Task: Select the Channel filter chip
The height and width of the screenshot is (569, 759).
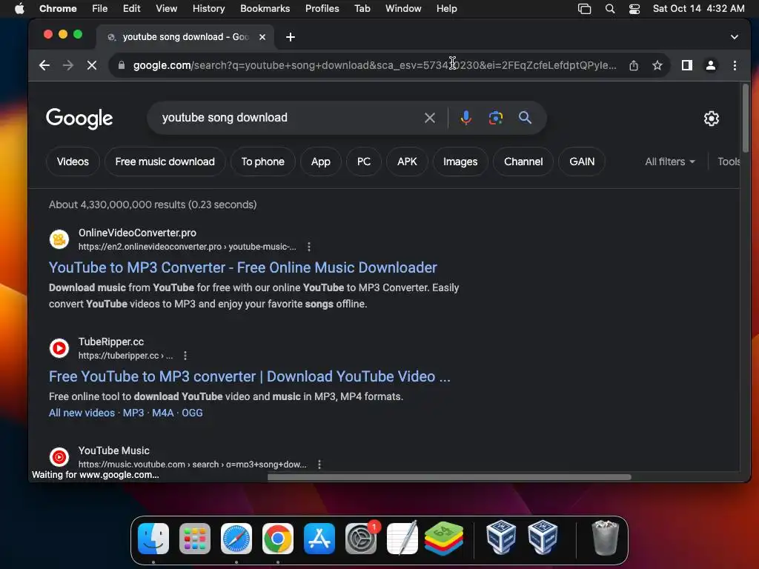Action: click(x=523, y=162)
